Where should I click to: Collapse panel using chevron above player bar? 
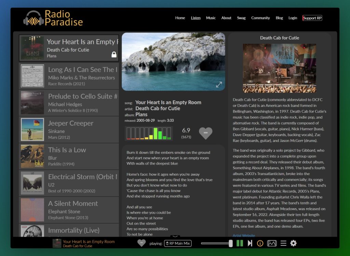click(x=175, y=237)
